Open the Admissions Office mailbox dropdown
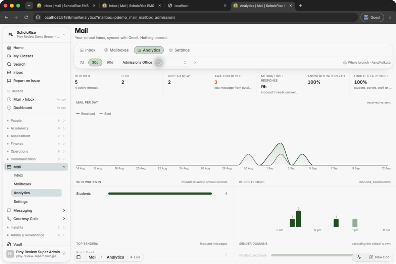 click(155, 63)
